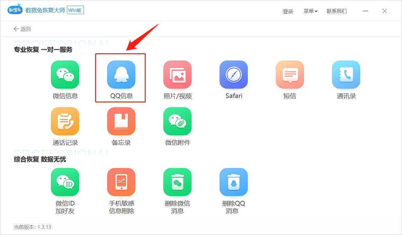The height and width of the screenshot is (235, 402).
Task: Open the 照片/视频 recovery icon
Action: [177, 75]
